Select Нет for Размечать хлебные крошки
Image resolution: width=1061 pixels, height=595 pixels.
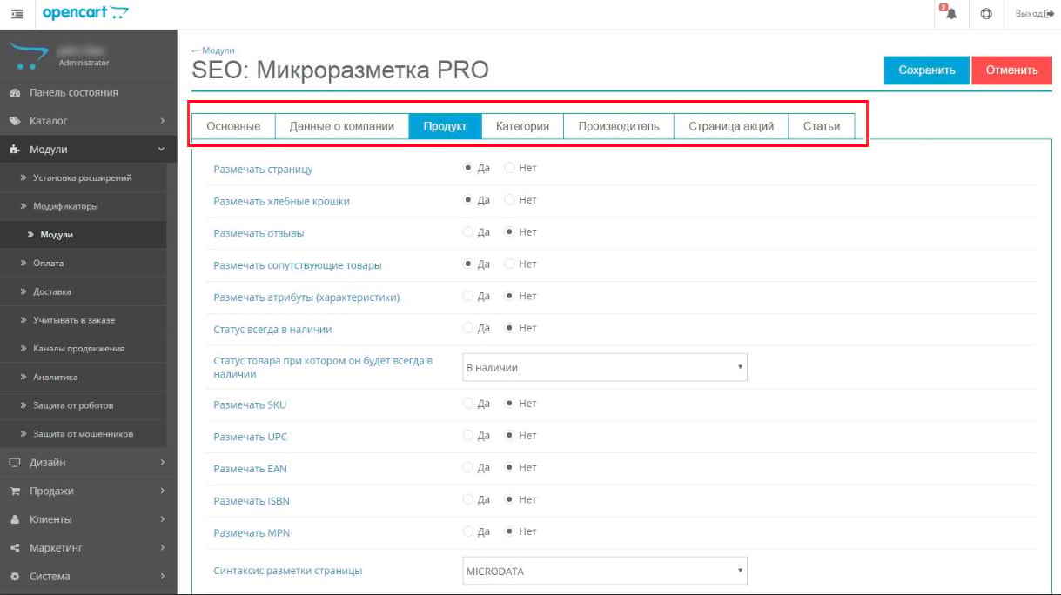511,200
